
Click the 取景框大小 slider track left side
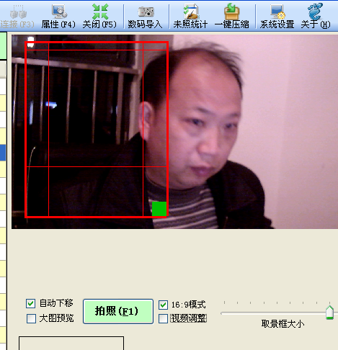click(240, 313)
